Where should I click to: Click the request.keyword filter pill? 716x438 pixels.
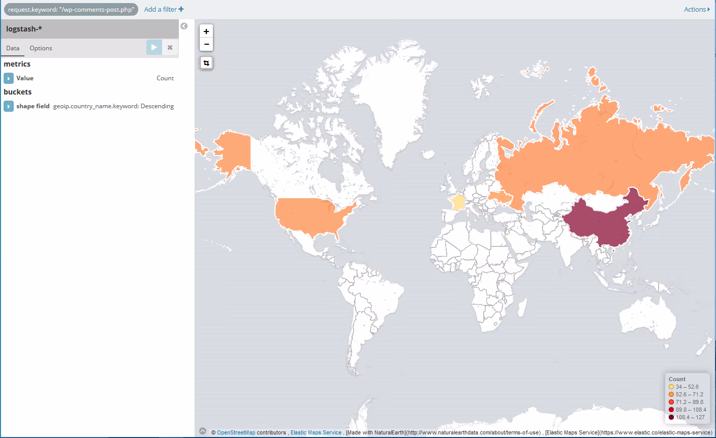(71, 10)
